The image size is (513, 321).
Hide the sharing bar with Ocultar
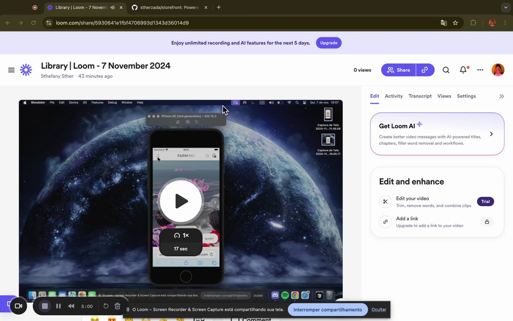point(379,310)
